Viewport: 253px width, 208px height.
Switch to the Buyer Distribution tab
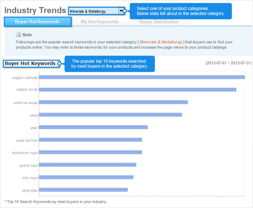coord(159,22)
